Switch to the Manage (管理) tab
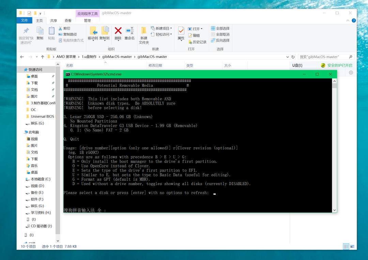The image size is (368, 260). pyautogui.click(x=87, y=21)
